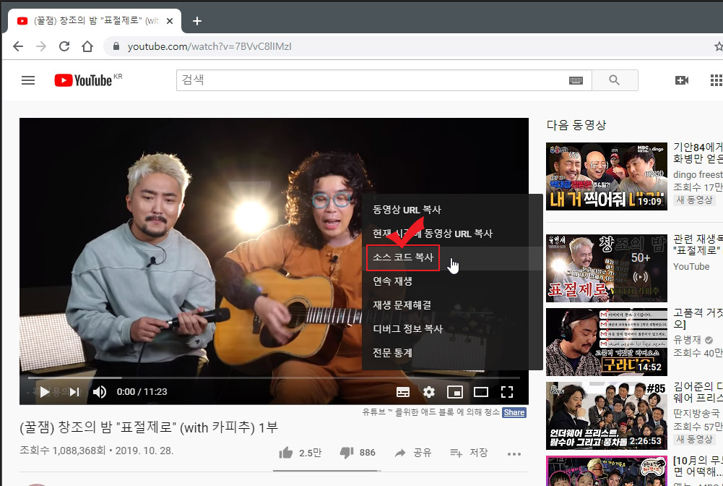
Task: Open the virtual keyboard in search box
Action: click(576, 80)
